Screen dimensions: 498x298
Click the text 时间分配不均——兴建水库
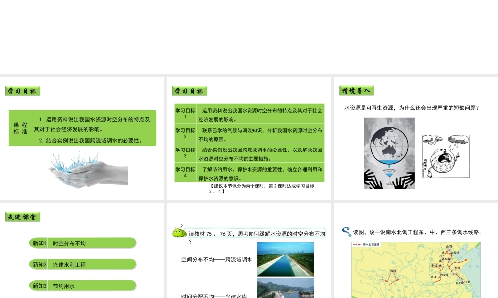pos(214,296)
